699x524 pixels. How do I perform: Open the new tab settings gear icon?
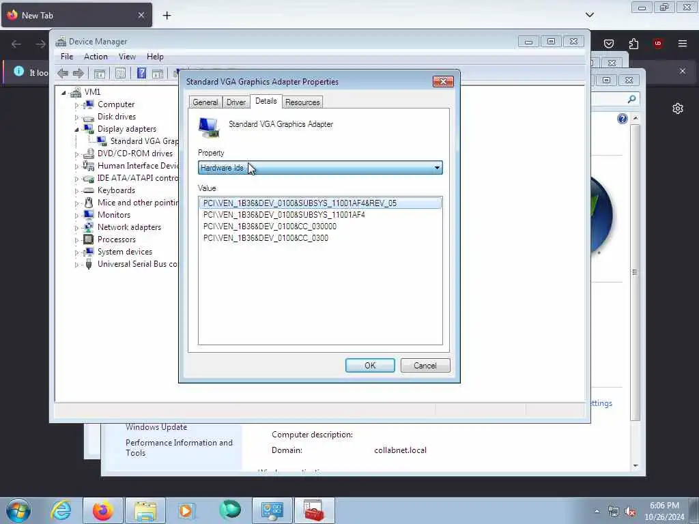[x=678, y=108]
